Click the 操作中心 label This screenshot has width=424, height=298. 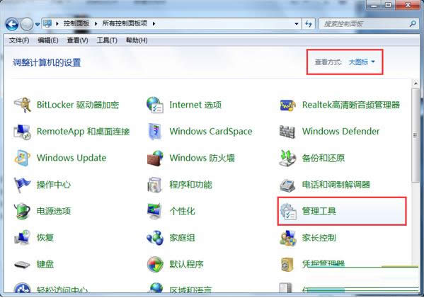tap(54, 185)
